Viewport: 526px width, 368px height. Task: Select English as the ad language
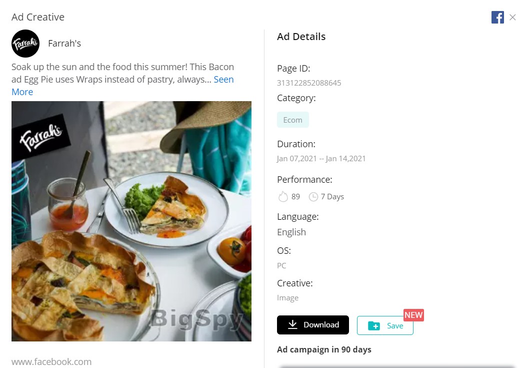pyautogui.click(x=291, y=232)
